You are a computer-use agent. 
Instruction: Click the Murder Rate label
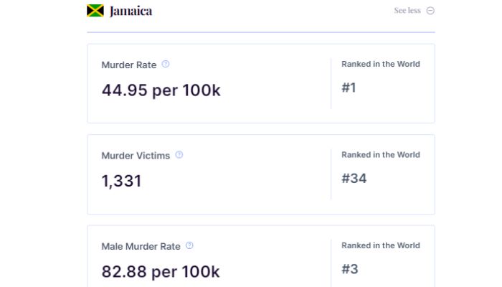[x=129, y=65]
